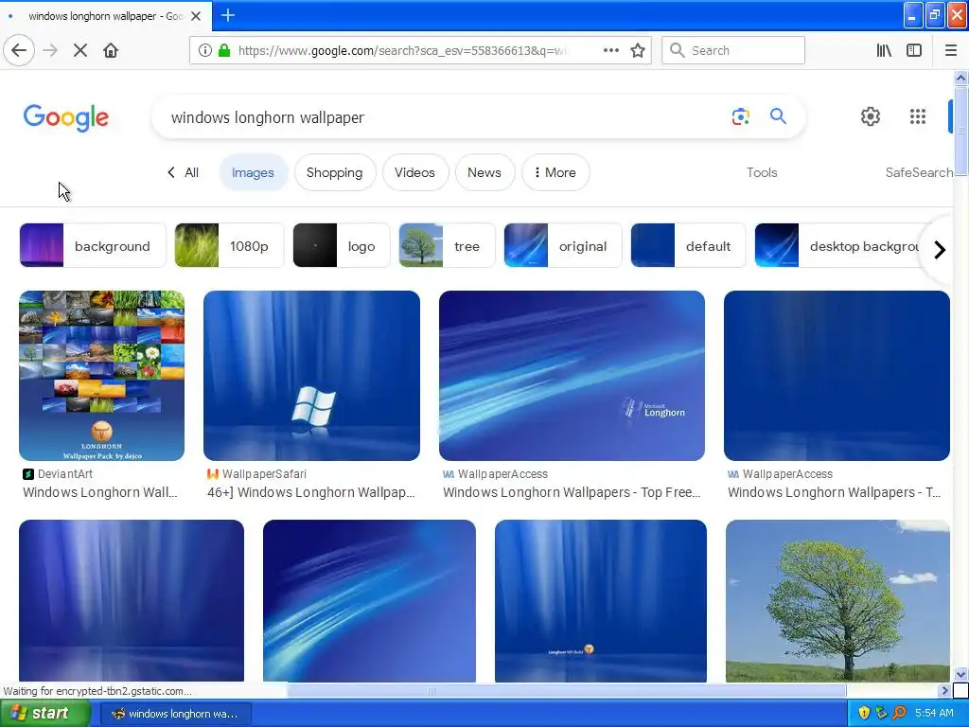
Task: Switch to the Shopping tab
Action: click(334, 172)
